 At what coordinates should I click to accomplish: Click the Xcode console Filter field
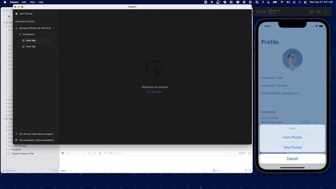coord(227,171)
